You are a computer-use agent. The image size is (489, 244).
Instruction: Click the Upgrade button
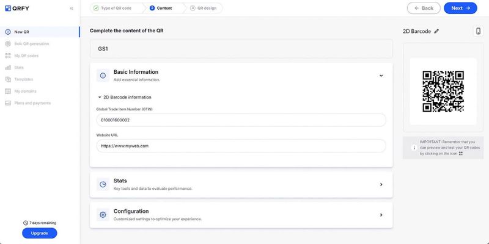[x=40, y=233]
